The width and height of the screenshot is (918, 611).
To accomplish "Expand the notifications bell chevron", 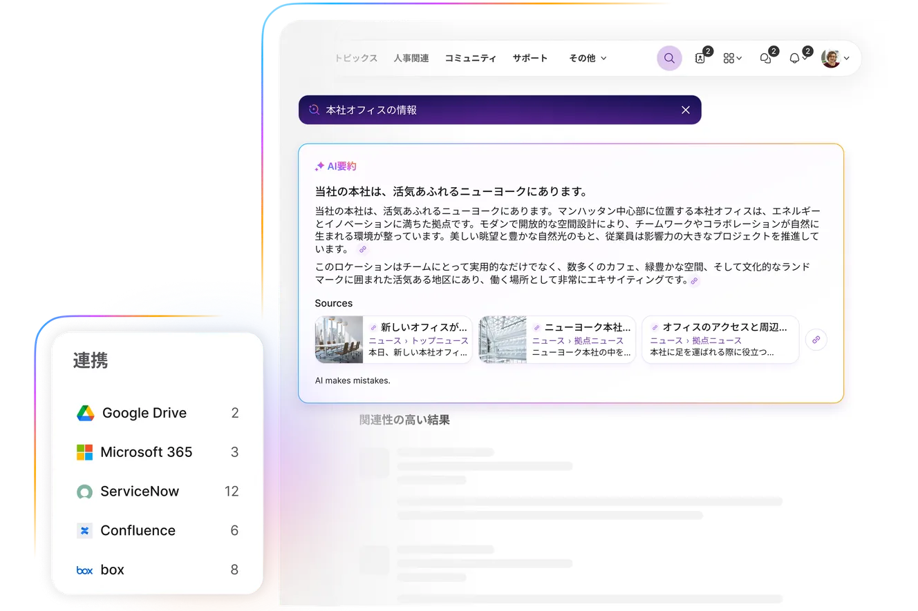I will (805, 58).
